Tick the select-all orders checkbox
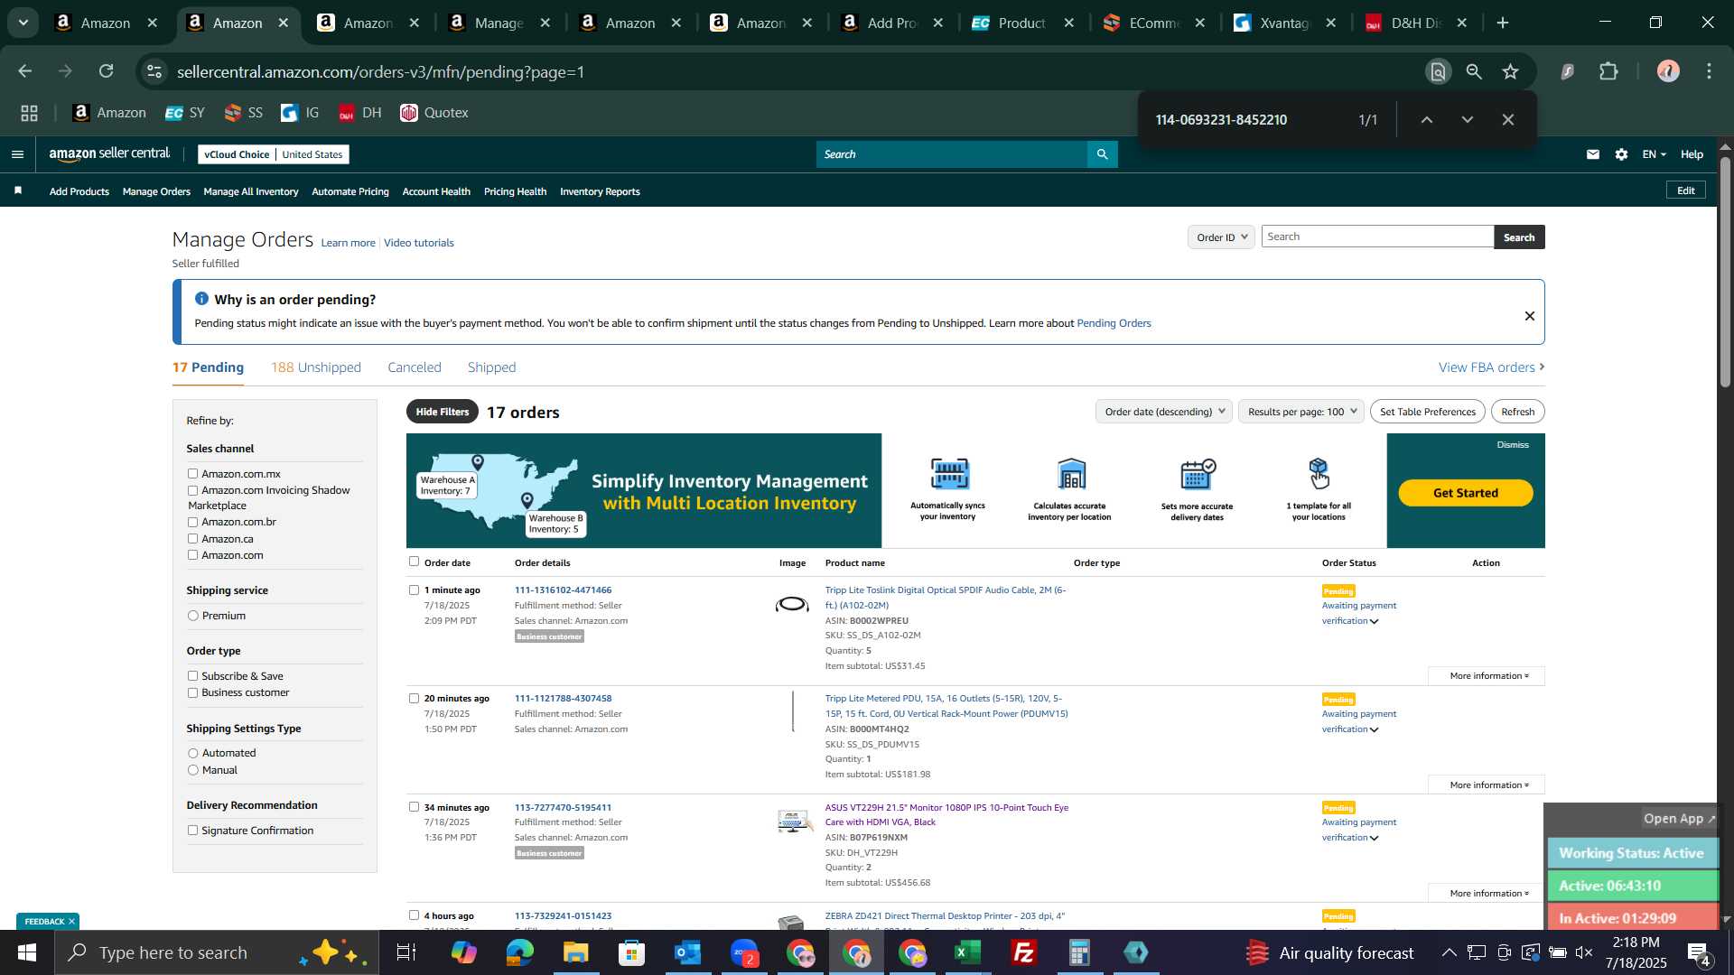Image resolution: width=1734 pixels, height=975 pixels. click(x=414, y=562)
